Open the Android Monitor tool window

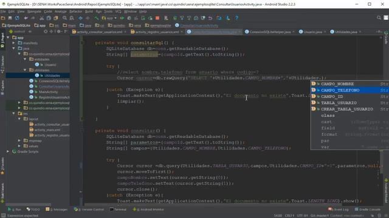click(x=148, y=210)
